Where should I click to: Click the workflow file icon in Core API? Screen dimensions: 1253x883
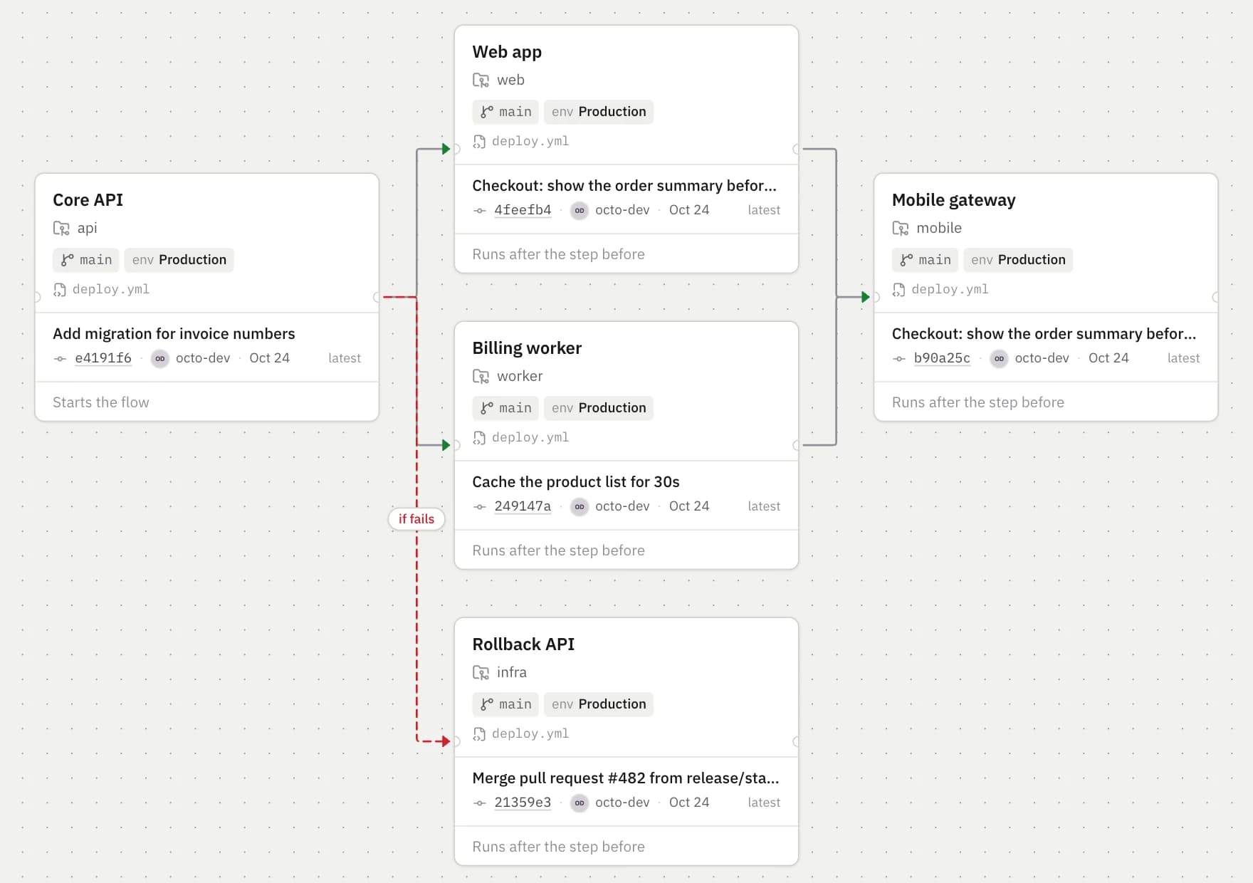point(60,290)
